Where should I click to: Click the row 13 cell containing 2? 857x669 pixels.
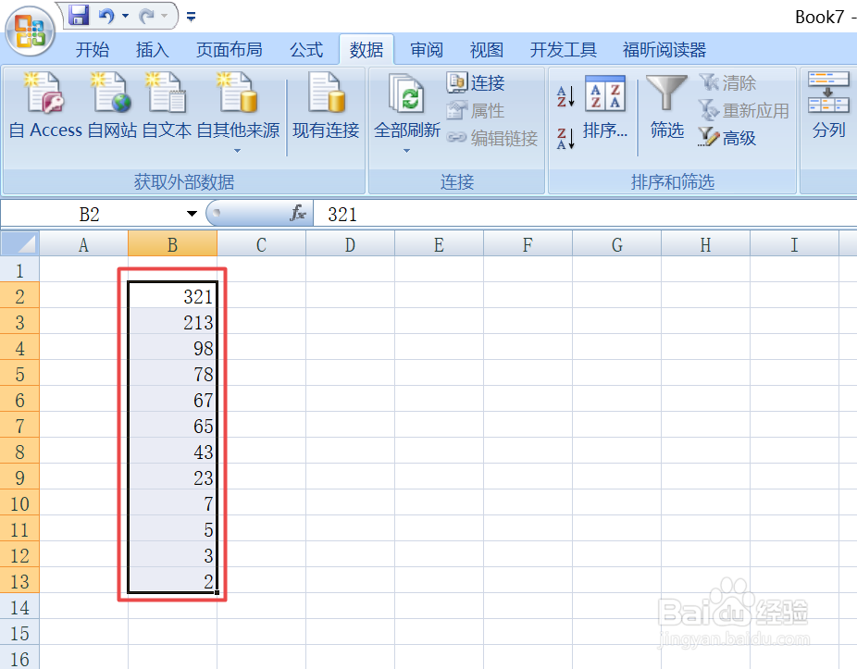click(173, 581)
